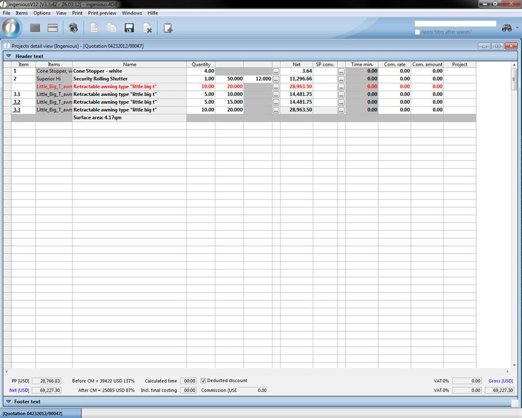522x418 pixels.
Task: Click the calendar-style table toolbar icon
Action: (53, 28)
